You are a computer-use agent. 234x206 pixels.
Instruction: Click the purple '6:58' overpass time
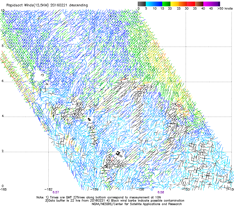(161, 192)
